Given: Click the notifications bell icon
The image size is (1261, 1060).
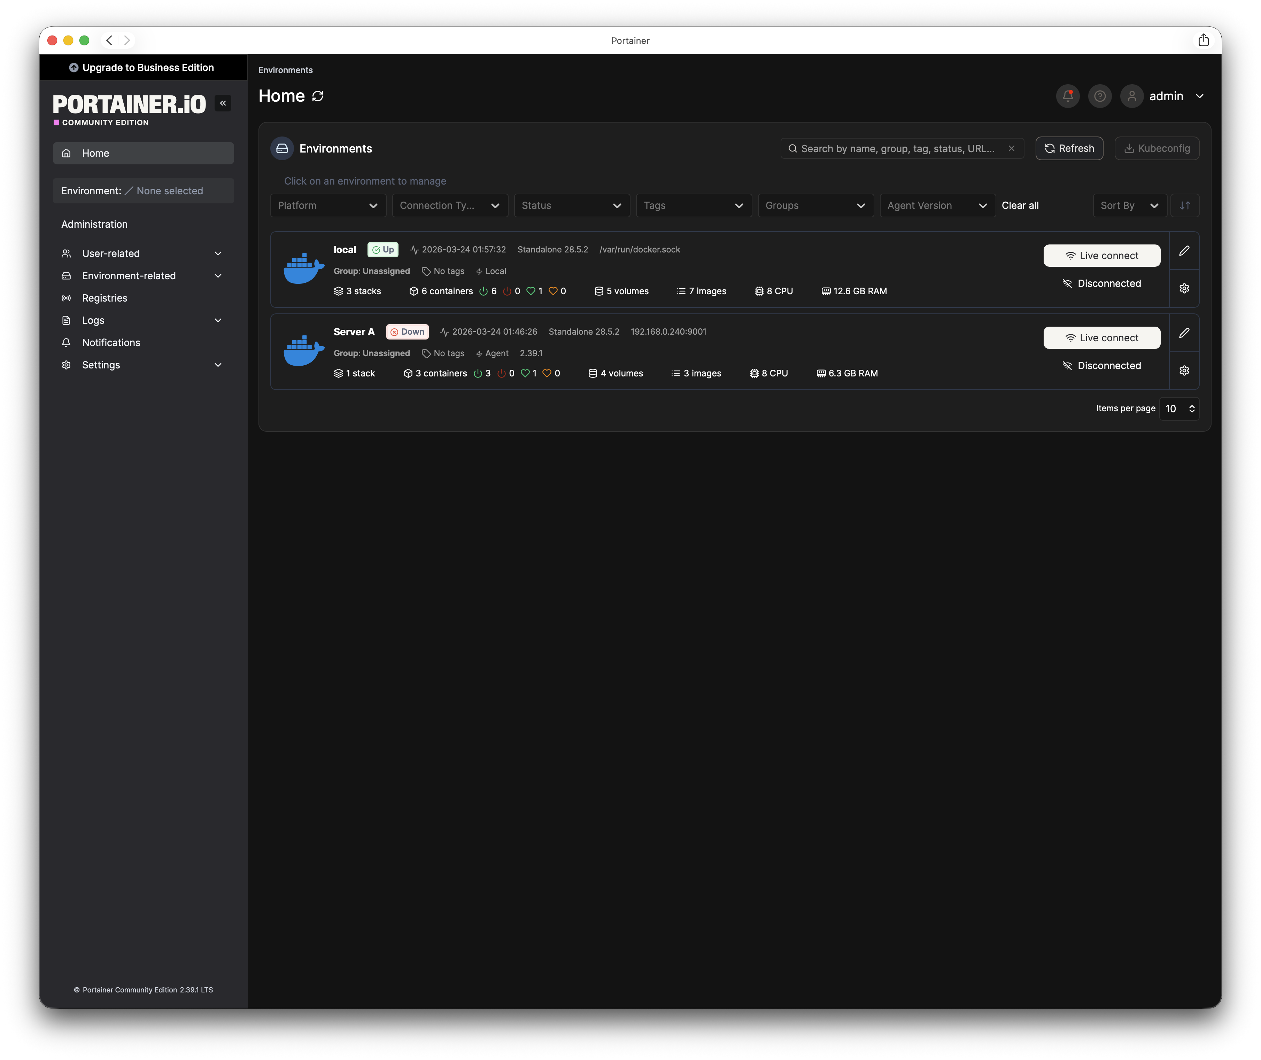Looking at the screenshot, I should pos(1067,96).
